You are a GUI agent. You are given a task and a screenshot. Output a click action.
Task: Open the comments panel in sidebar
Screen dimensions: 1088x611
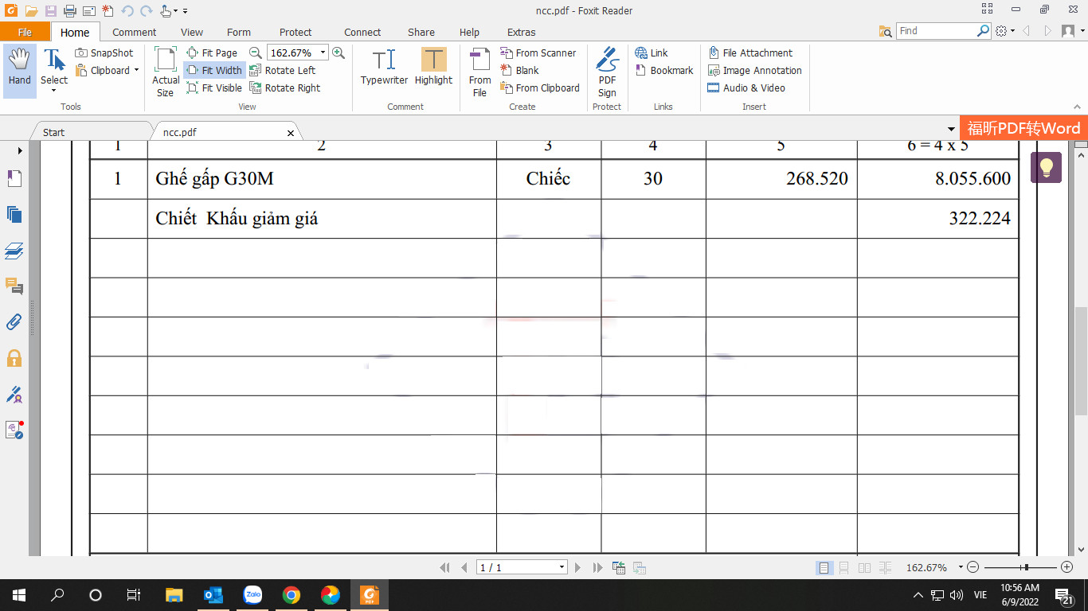(x=14, y=286)
